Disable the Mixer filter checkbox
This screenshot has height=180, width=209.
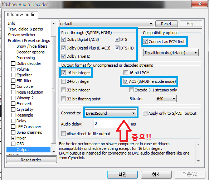(13, 138)
